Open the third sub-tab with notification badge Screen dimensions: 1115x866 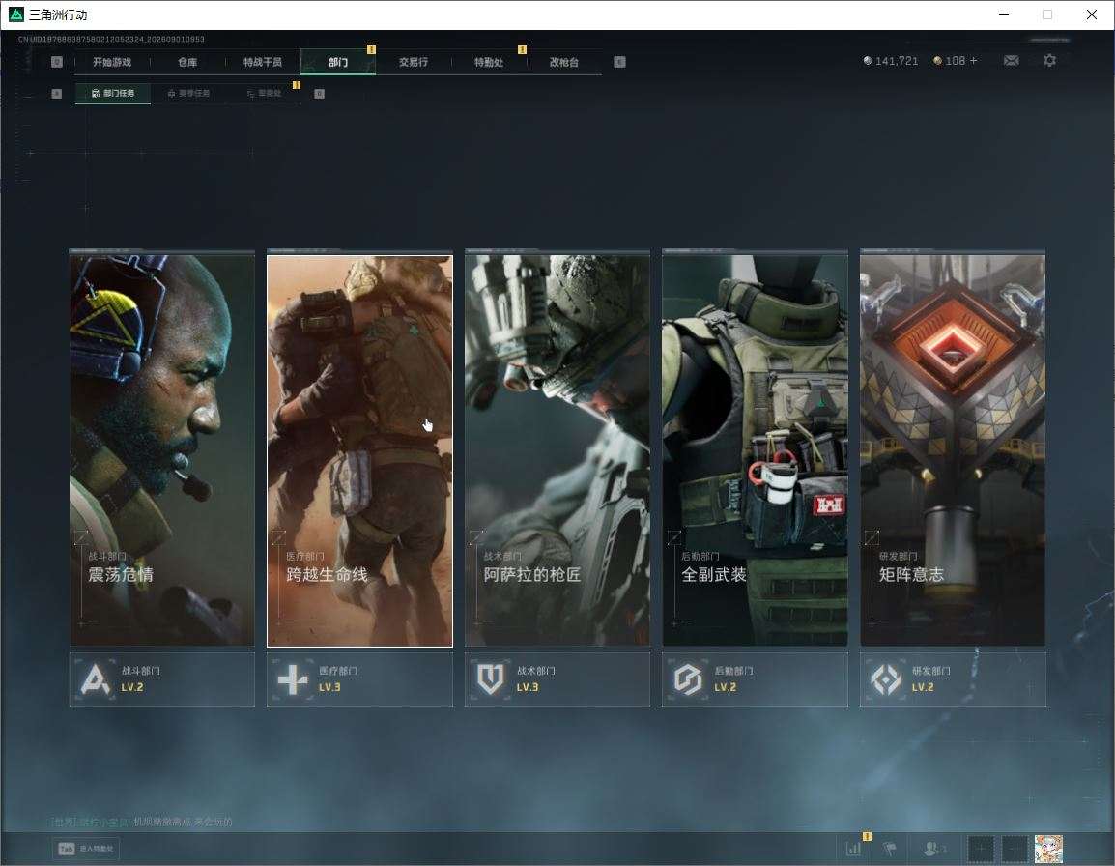point(264,93)
